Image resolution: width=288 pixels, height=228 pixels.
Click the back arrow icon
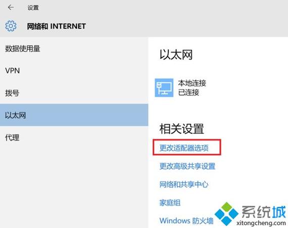click(11, 8)
